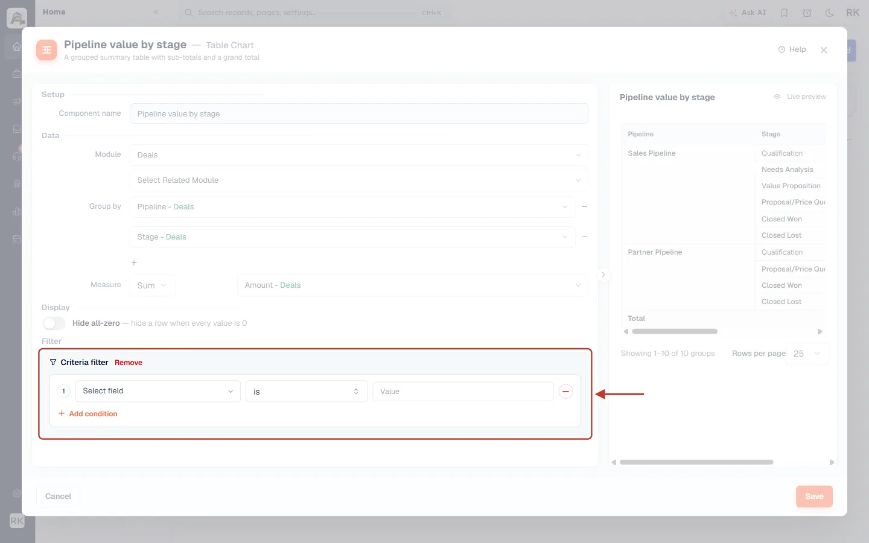Open the bookmarks icon in top bar
The width and height of the screenshot is (869, 543).
pos(785,13)
